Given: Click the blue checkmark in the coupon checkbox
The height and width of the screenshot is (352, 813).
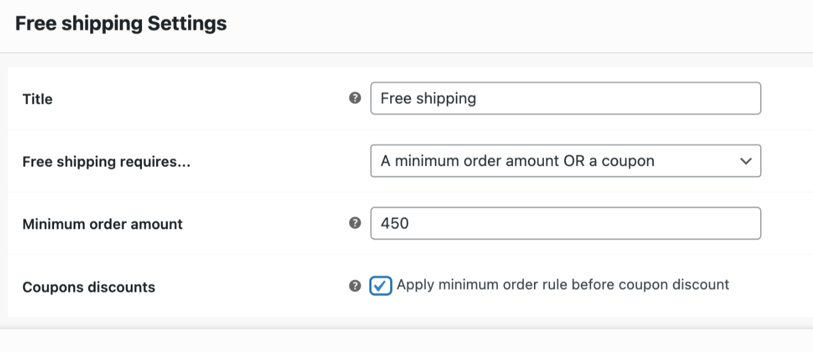Looking at the screenshot, I should pos(381,286).
